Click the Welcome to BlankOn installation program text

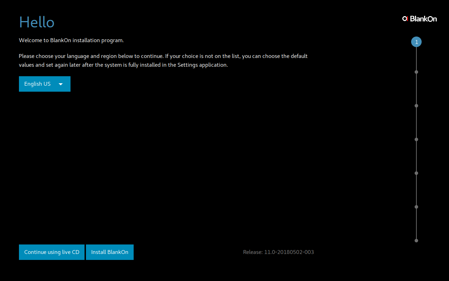point(71,40)
